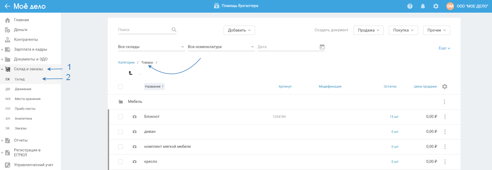Click the Категории breadcrumb link
This screenshot has width=492, height=170.
coord(126,63)
